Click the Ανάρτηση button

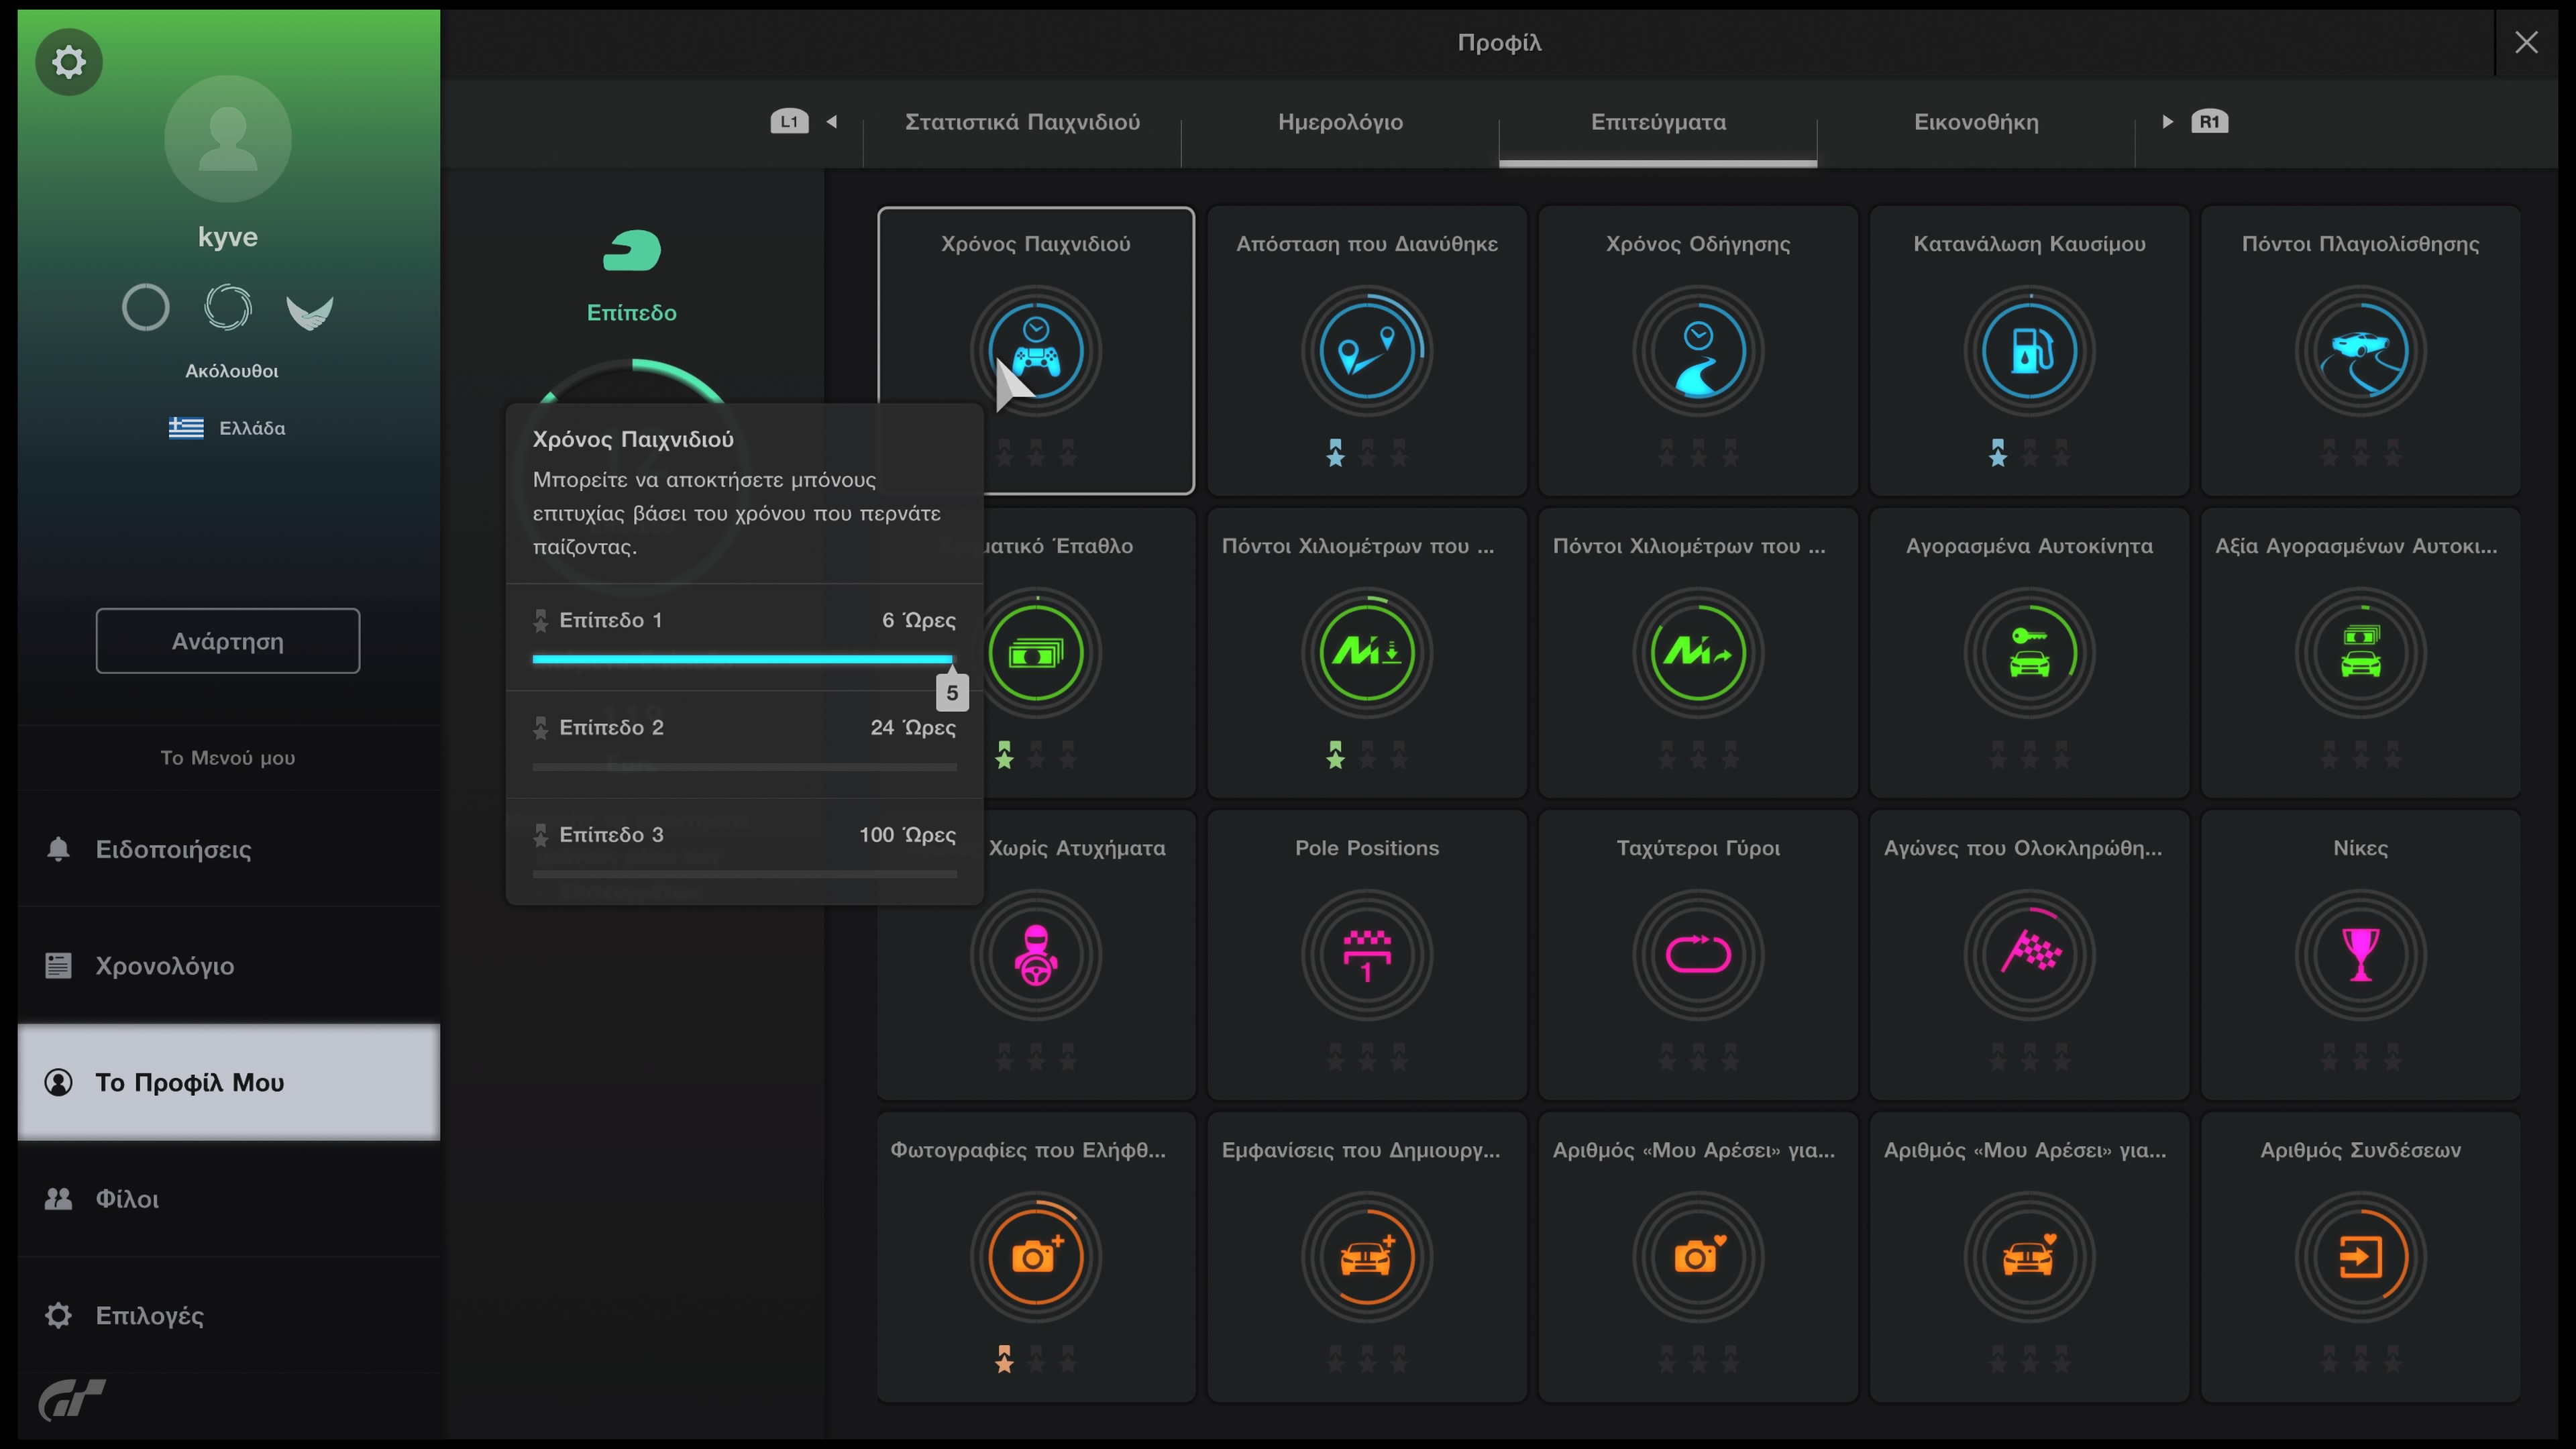228,641
